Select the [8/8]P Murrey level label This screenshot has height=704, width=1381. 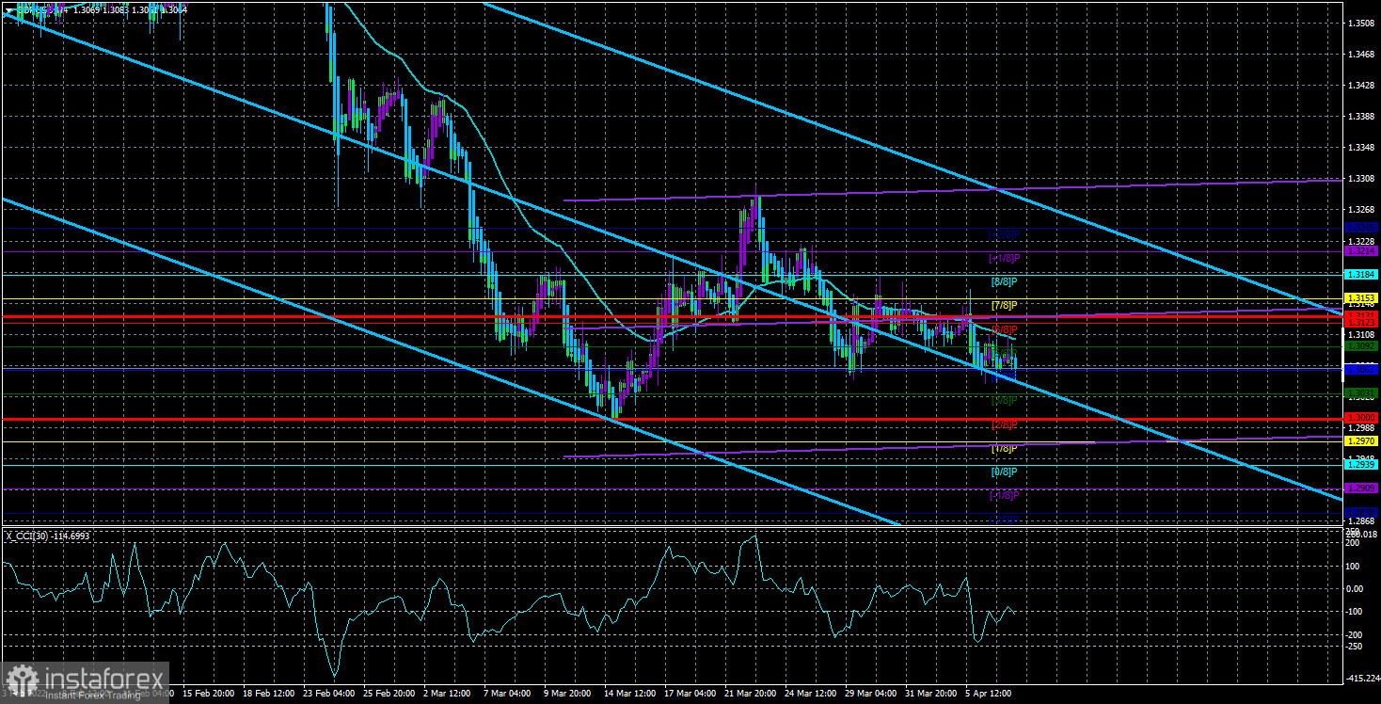coord(1005,281)
